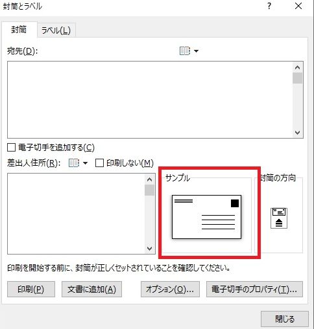This screenshot has height=329, width=314.
Task: Click the 宛先 box scrollbar thumb
Action: tap(298, 78)
